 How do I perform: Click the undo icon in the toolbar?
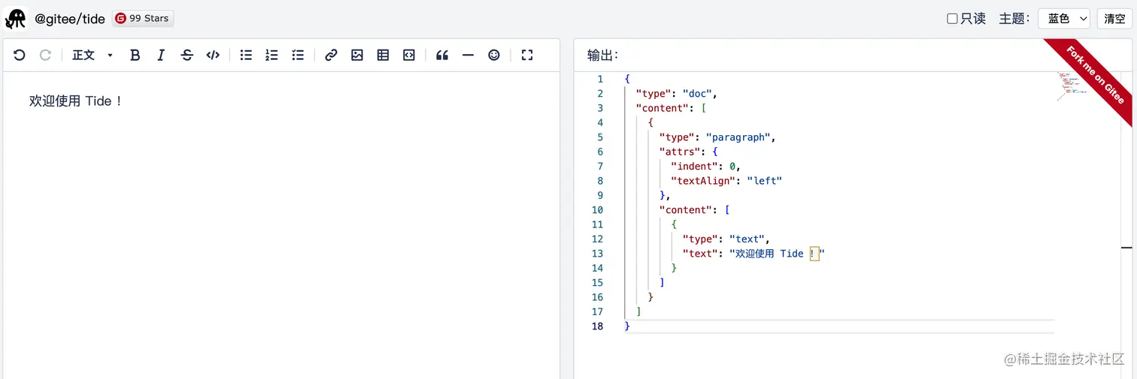coord(20,55)
